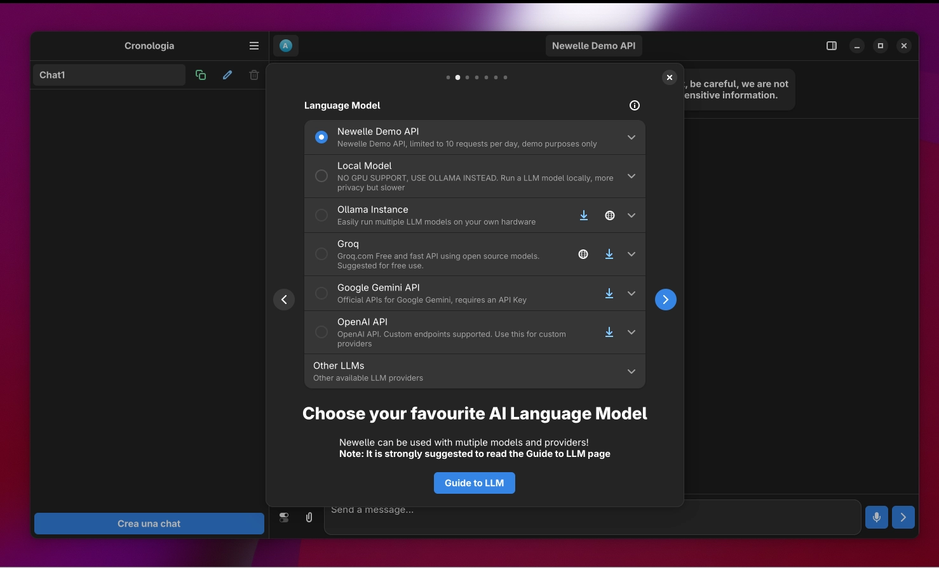The width and height of the screenshot is (939, 568).
Task: Click Guide to LLM button
Action: (x=475, y=483)
